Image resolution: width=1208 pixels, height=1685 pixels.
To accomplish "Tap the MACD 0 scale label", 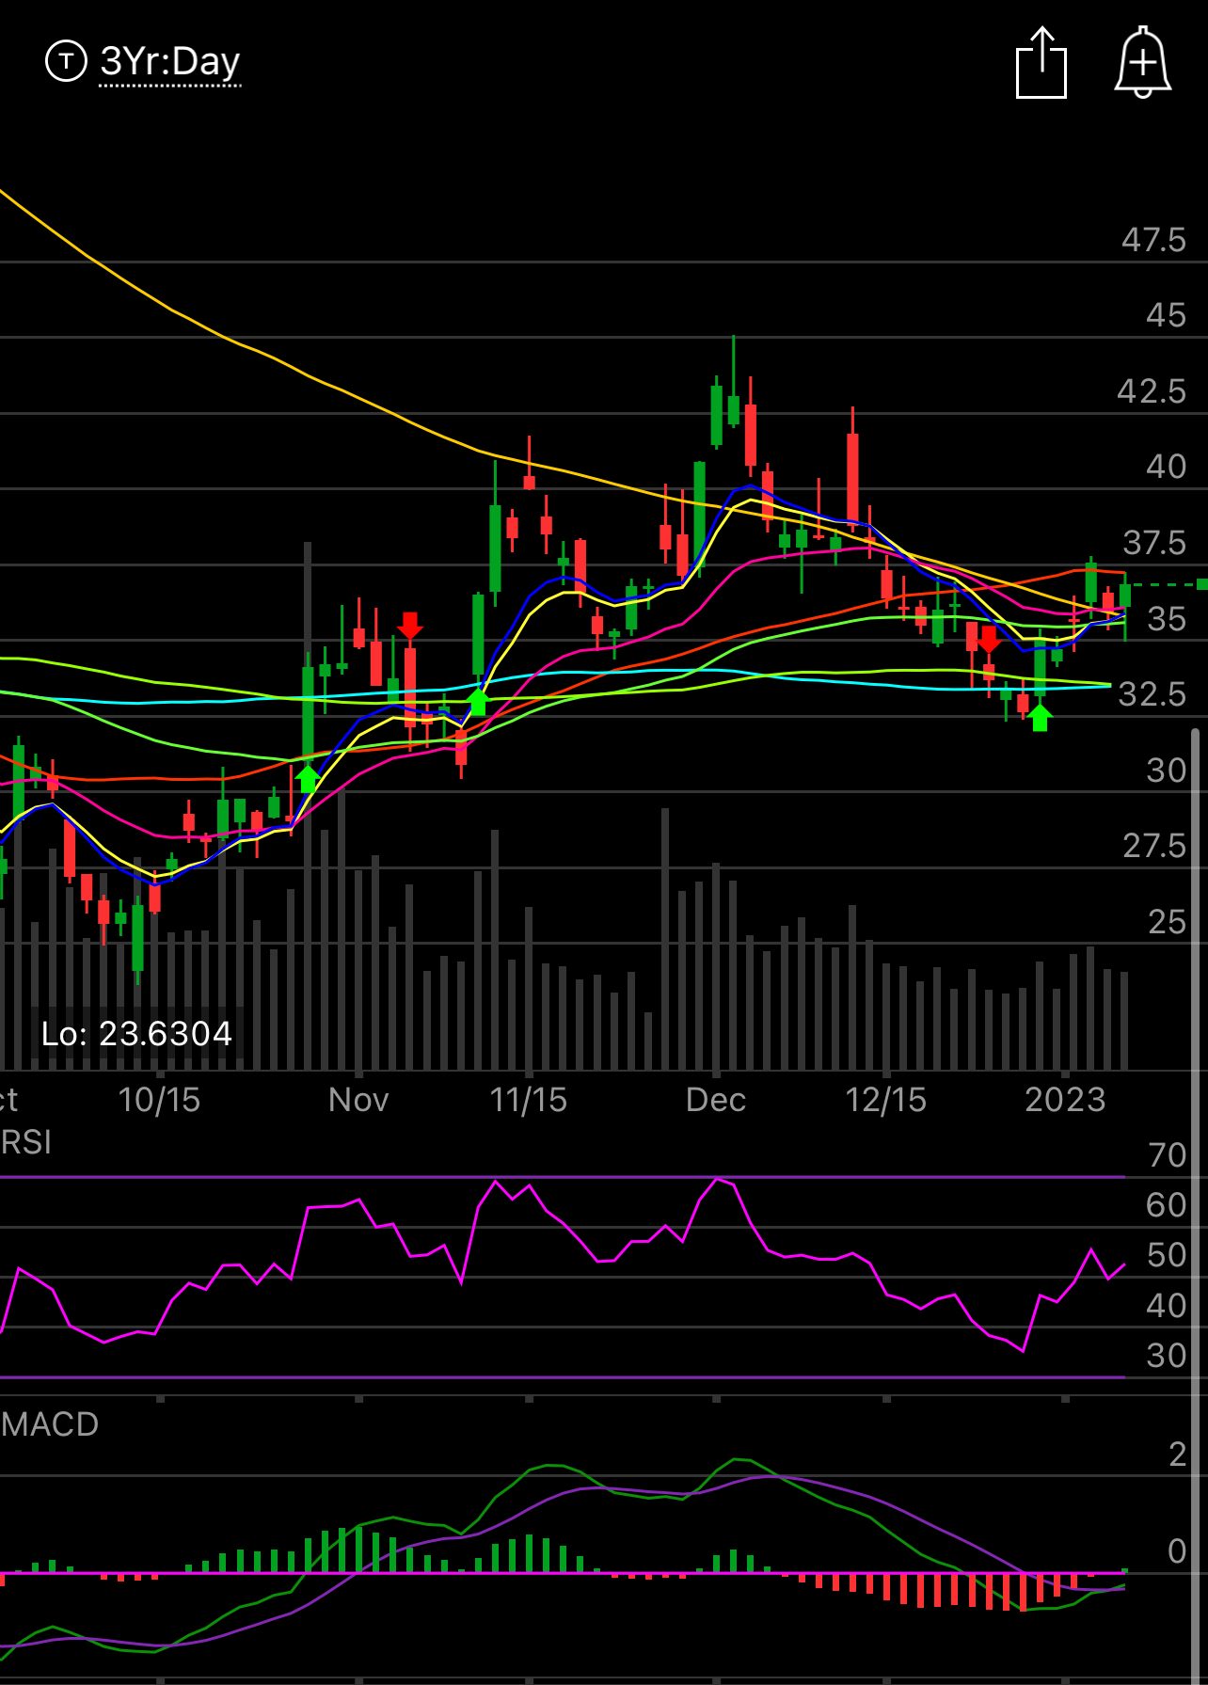I will coord(1177,1551).
